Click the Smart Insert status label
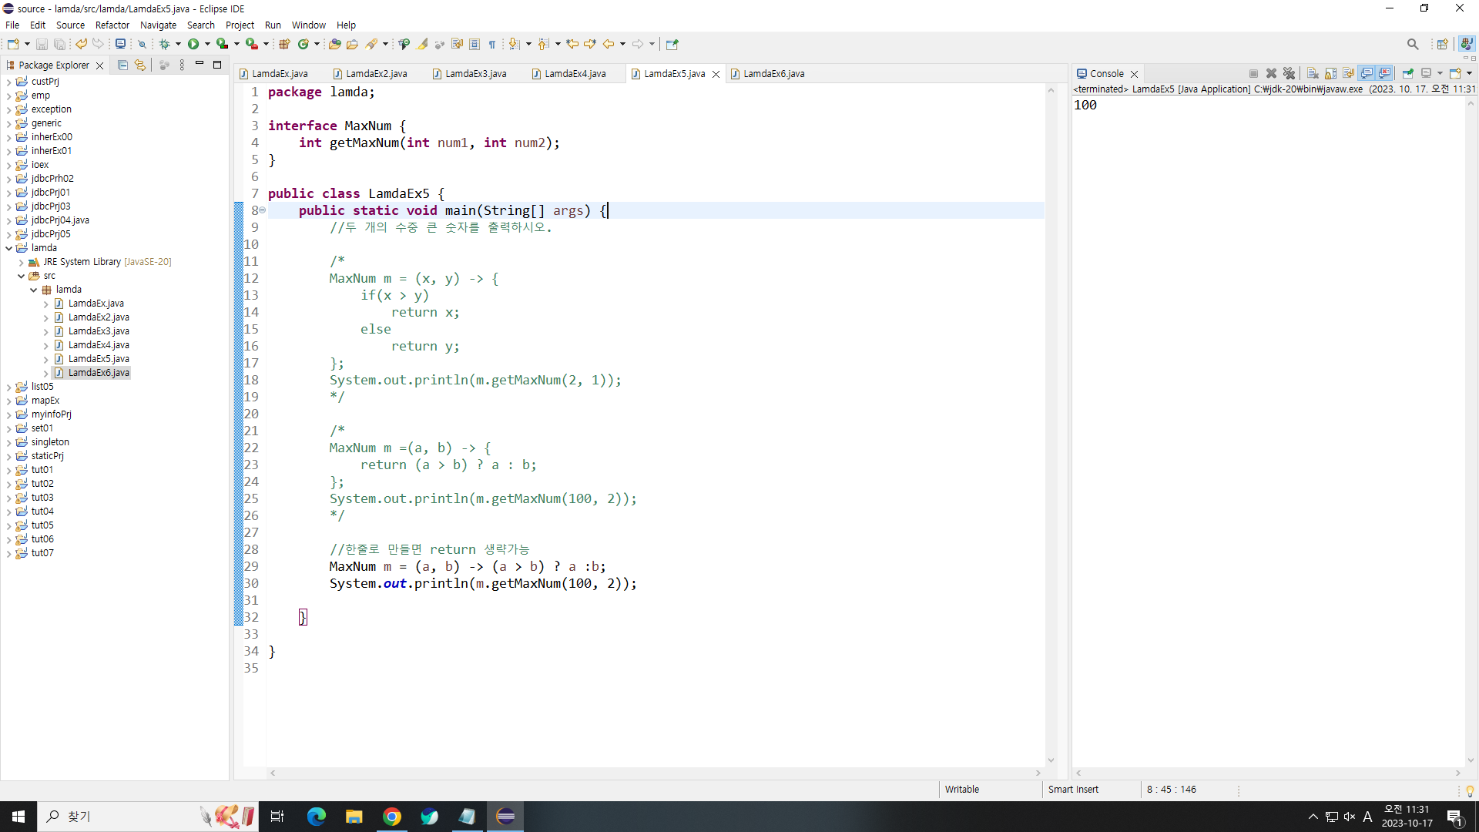The height and width of the screenshot is (832, 1479). tap(1073, 790)
